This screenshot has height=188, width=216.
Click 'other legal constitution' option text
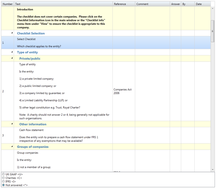click(x=36, y=108)
